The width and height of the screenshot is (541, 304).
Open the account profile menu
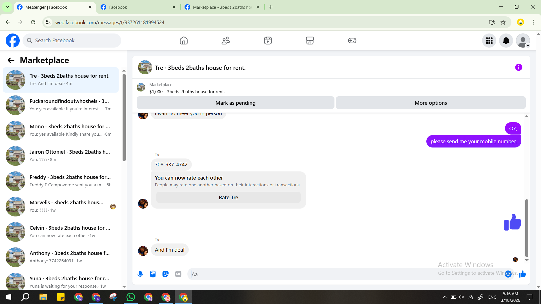(523, 41)
